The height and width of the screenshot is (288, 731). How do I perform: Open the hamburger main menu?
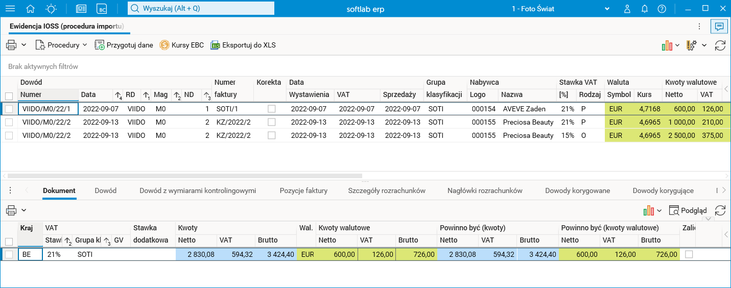coord(10,9)
